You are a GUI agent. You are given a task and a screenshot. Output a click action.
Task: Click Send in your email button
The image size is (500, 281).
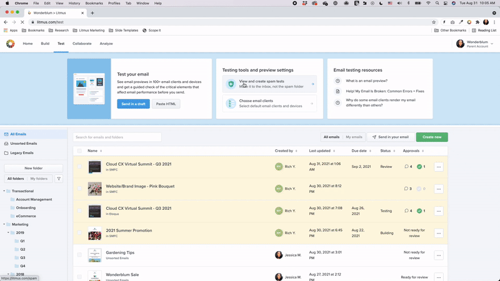390,137
